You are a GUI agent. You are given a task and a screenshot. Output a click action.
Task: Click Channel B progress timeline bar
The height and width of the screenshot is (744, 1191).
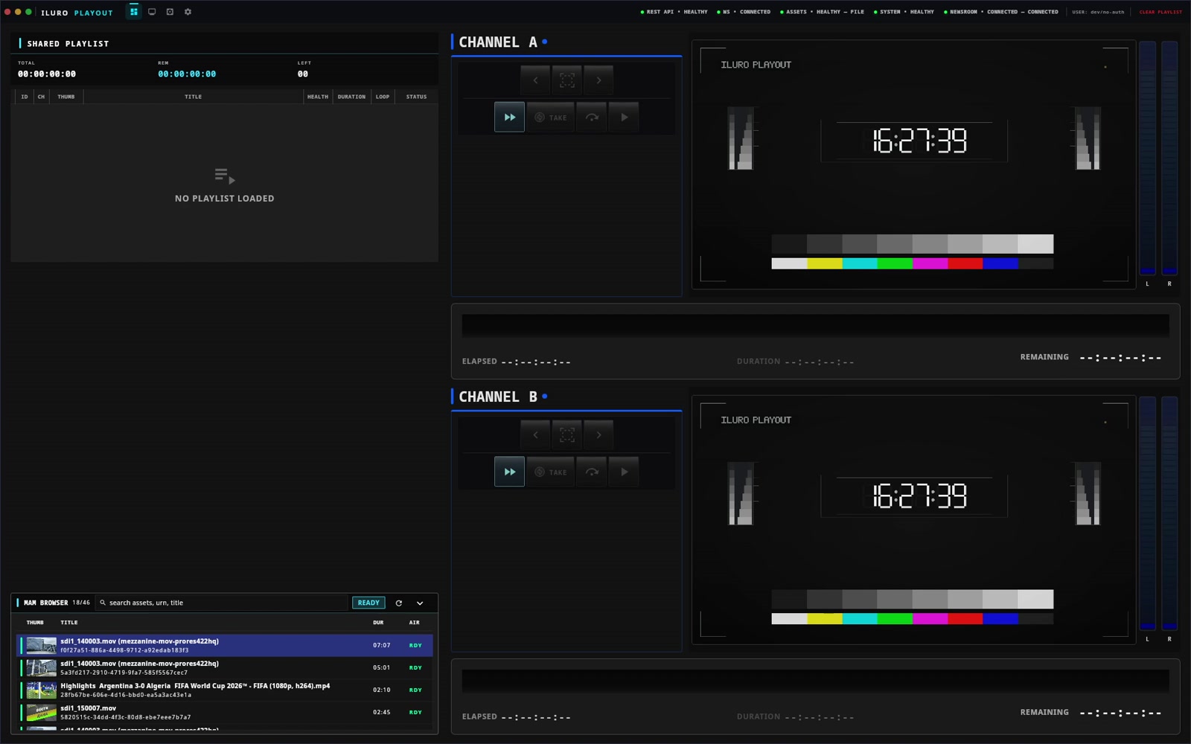click(815, 681)
